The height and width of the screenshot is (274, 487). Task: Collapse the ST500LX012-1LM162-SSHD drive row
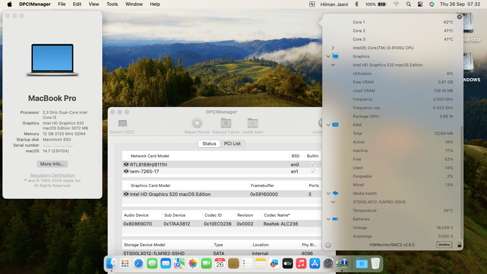(333, 202)
